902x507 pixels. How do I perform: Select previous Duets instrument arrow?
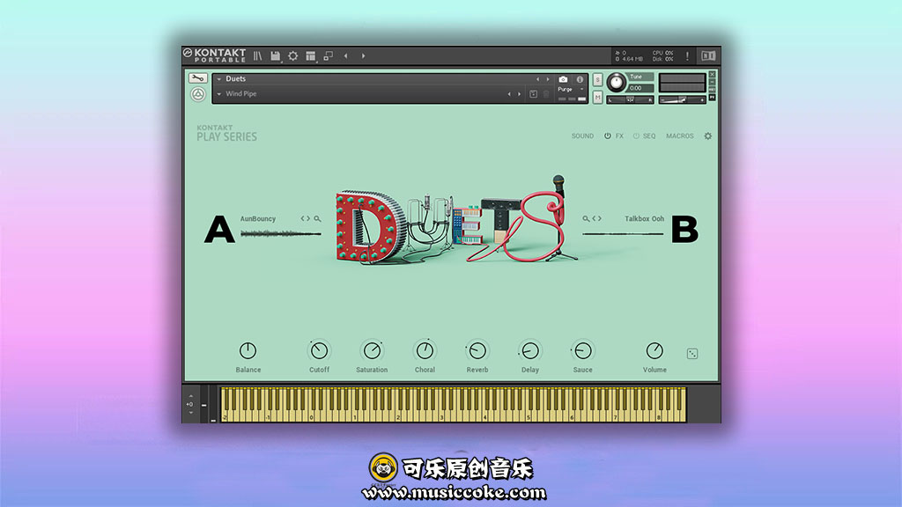click(538, 79)
